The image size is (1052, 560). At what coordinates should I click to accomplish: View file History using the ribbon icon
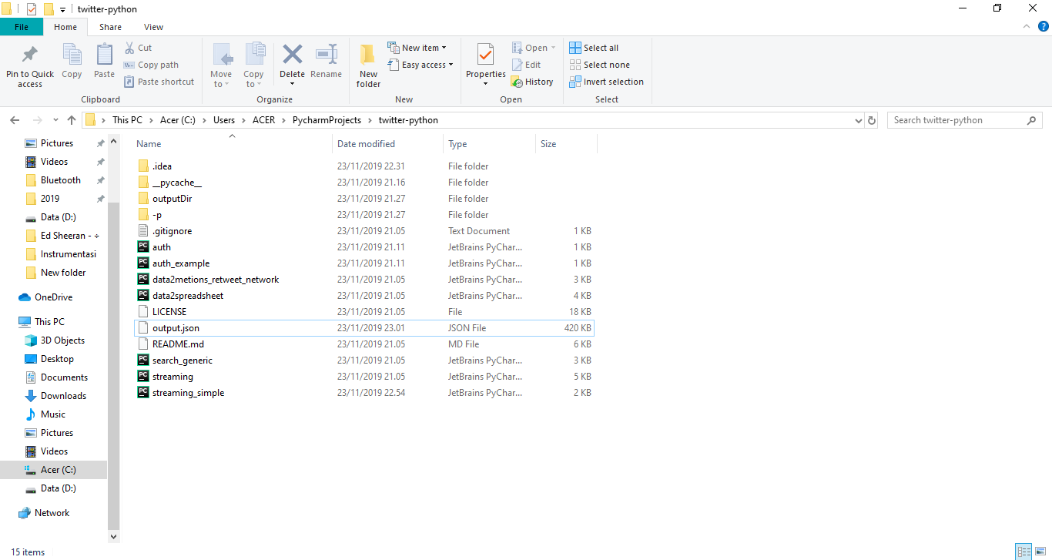pyautogui.click(x=533, y=81)
